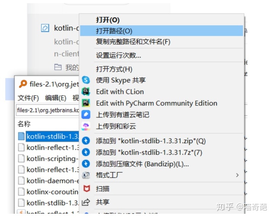
Task: Select the kotlin-scripting- file row
Action: pos(48,159)
